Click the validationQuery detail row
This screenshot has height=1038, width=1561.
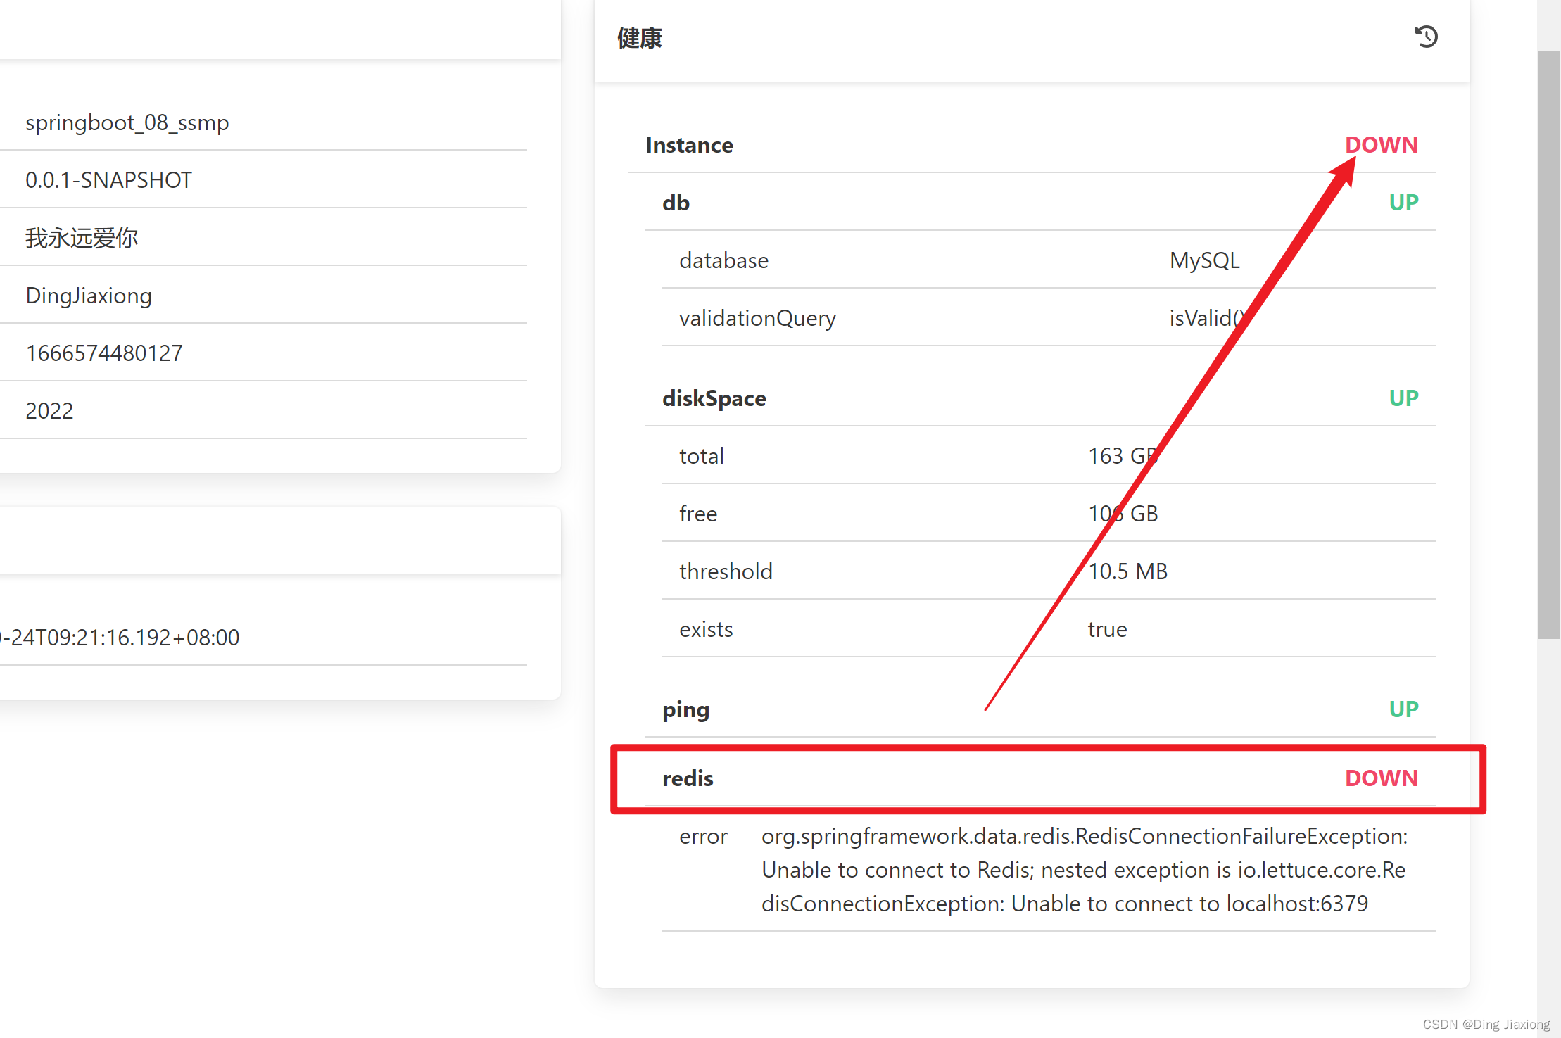pos(757,318)
